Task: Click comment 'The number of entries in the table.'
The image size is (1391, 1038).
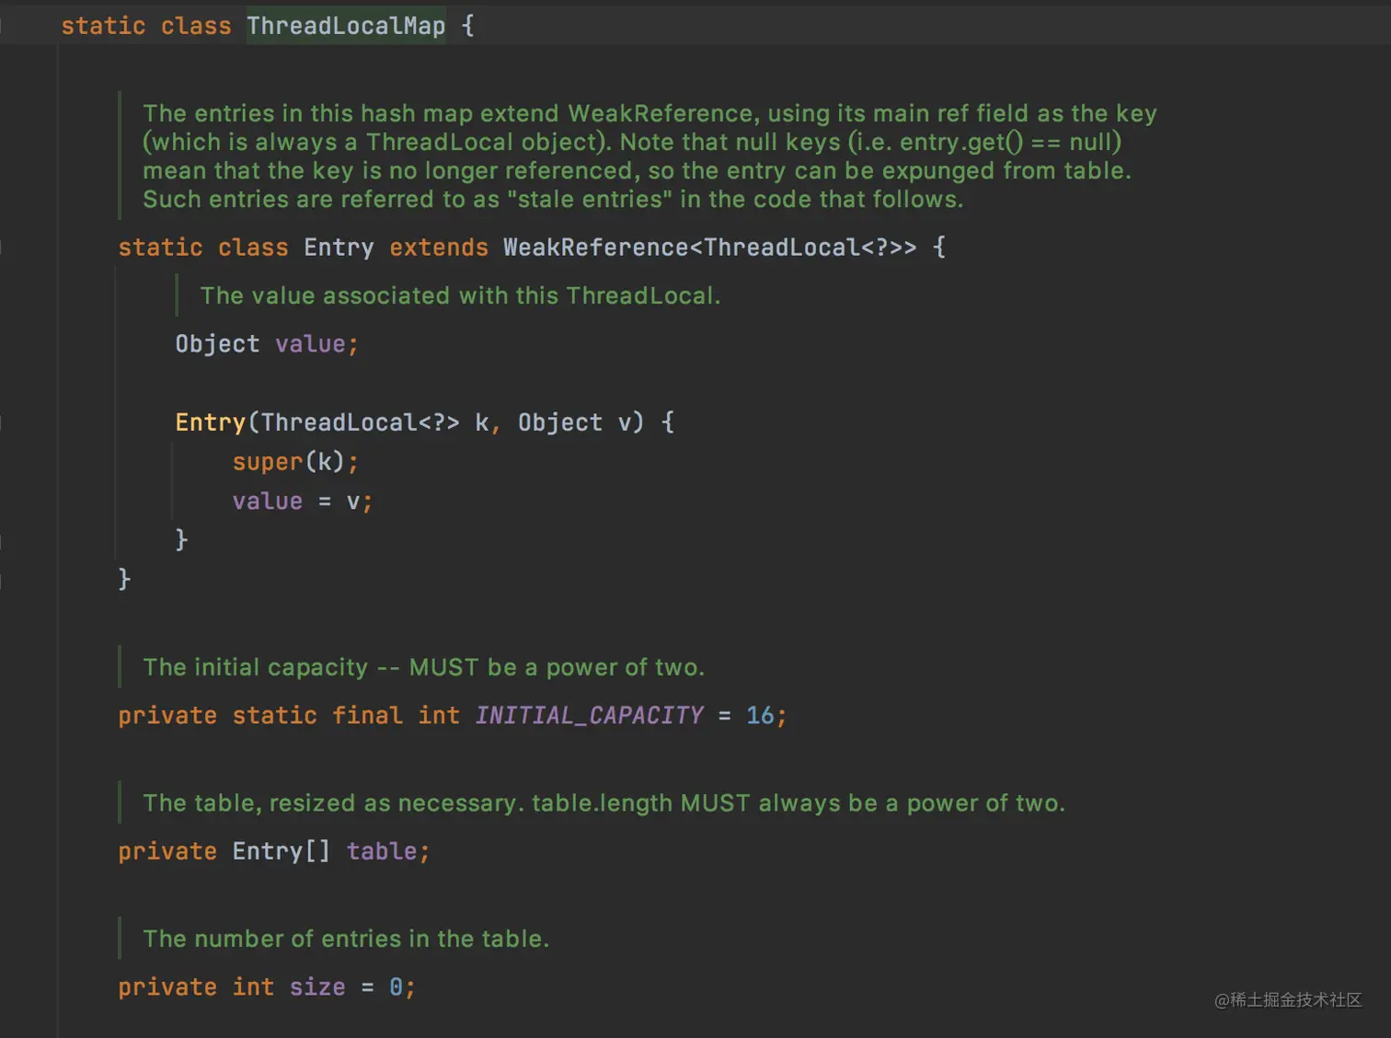Action: [x=346, y=939]
